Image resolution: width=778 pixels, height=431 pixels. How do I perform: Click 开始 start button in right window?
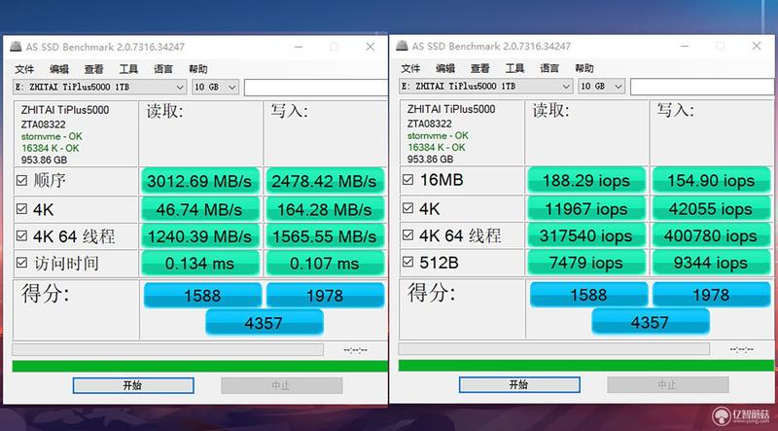[x=519, y=384]
